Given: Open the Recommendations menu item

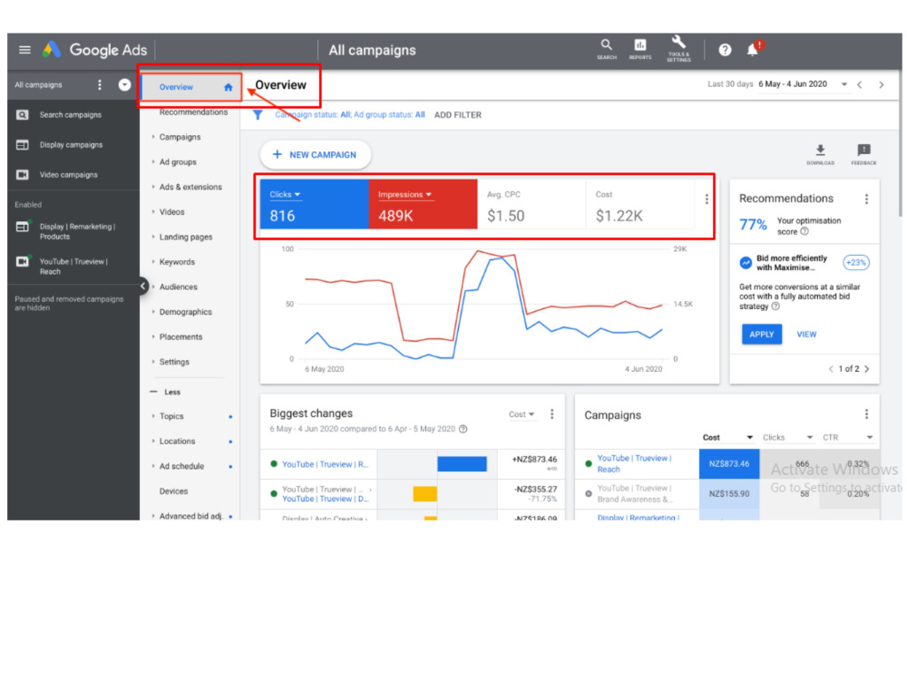Looking at the screenshot, I should (193, 112).
